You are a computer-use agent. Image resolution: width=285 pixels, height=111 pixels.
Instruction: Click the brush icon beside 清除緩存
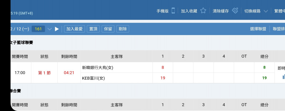pyautogui.click(x=235, y=11)
